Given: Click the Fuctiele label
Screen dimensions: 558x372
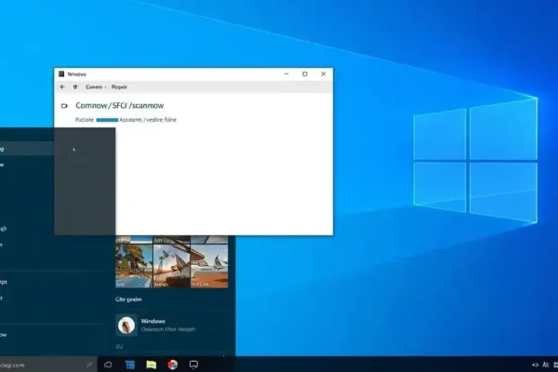Looking at the screenshot, I should tap(85, 120).
